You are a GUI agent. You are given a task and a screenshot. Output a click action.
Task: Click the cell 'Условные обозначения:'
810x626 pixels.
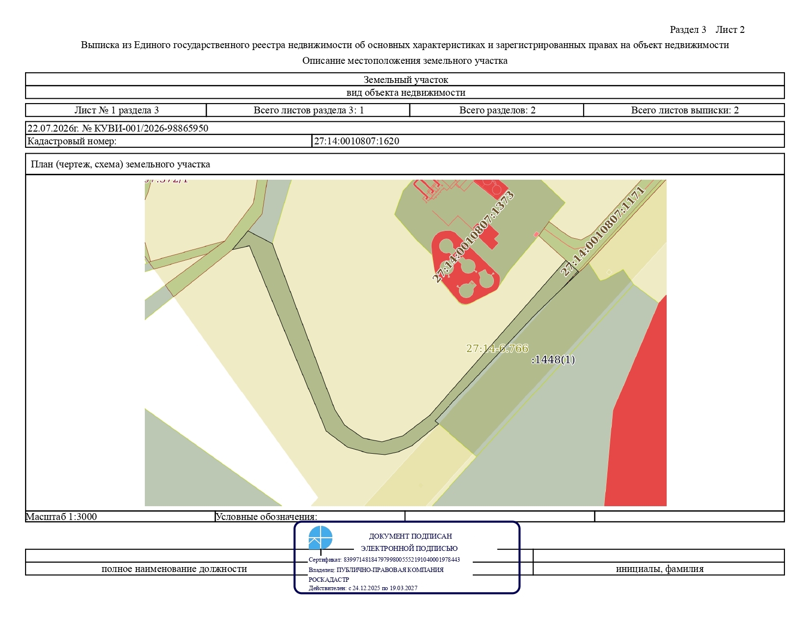310,517
